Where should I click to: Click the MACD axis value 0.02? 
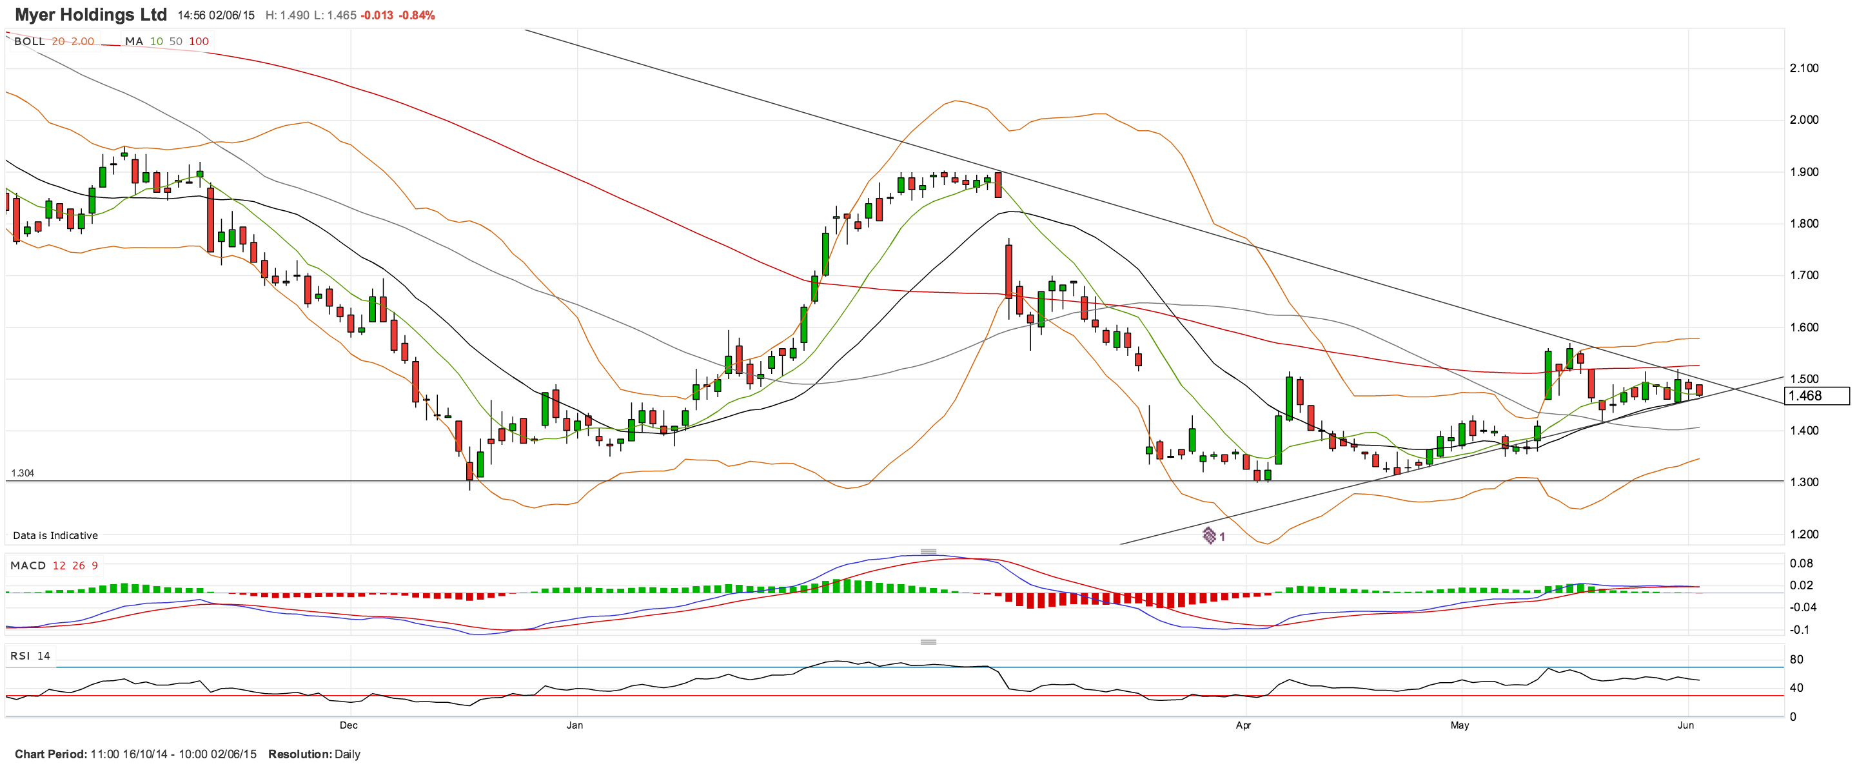pos(1801,585)
